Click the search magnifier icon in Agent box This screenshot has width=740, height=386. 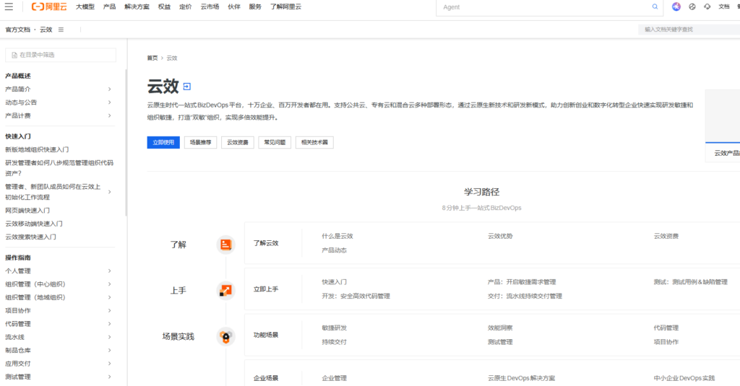pos(655,6)
